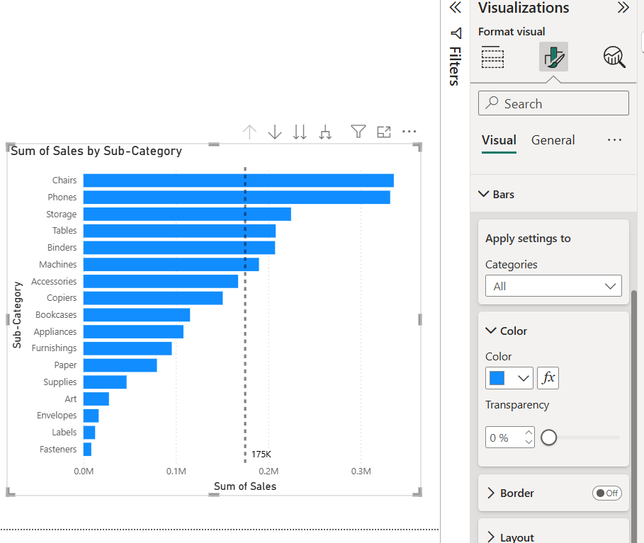Open the bar color picker dropdown
This screenshot has height=543, width=644.
pos(509,378)
